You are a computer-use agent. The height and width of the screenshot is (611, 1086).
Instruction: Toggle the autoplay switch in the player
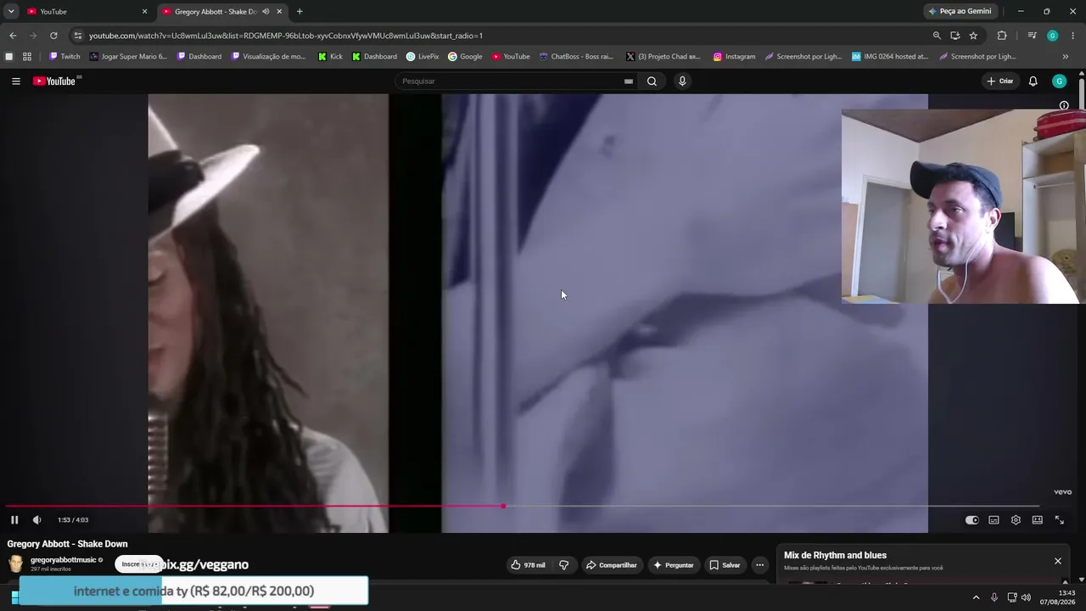coord(971,520)
